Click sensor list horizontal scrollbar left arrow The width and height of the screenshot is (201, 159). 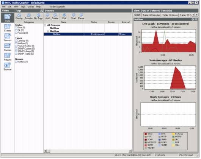click(45, 151)
